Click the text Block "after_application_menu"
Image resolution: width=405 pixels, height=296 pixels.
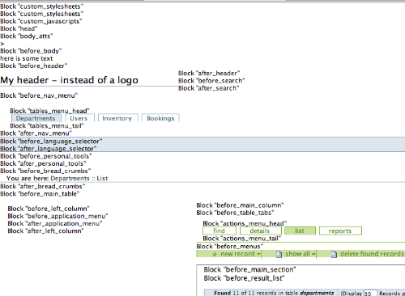tap(55, 223)
